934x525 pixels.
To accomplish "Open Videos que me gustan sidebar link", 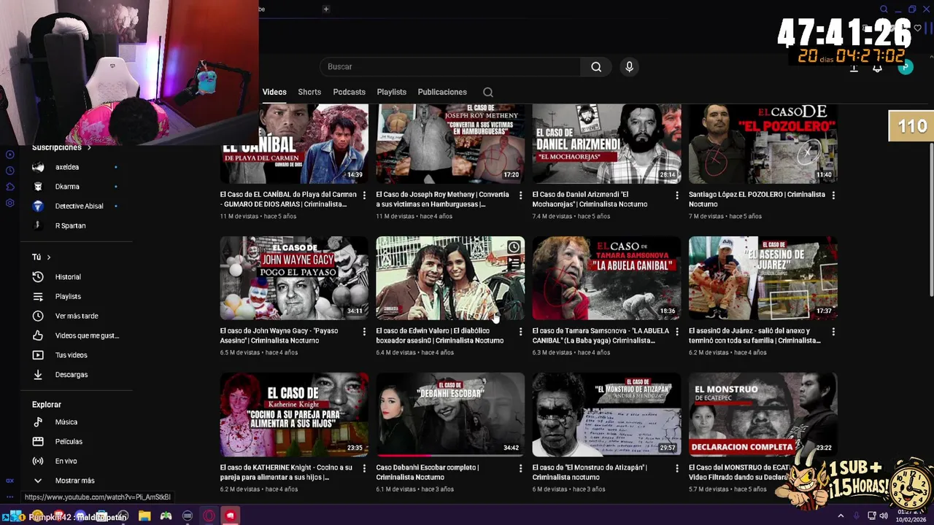I will click(x=77, y=335).
